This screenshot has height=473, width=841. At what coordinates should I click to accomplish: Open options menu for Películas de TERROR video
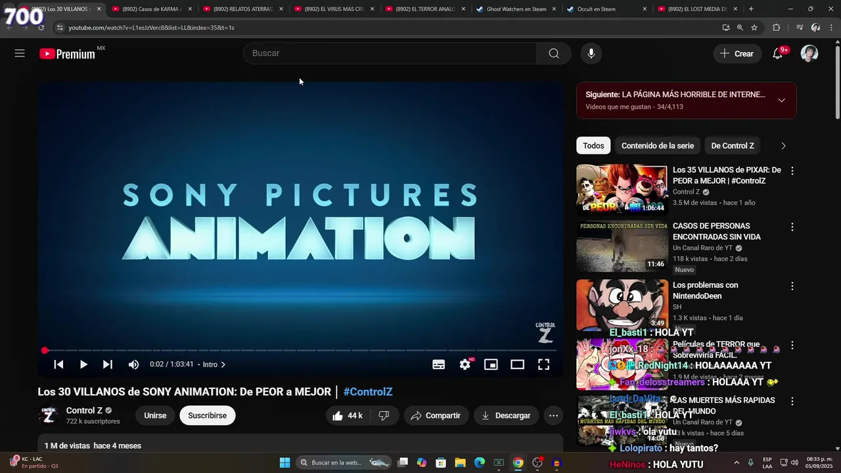coord(792,346)
